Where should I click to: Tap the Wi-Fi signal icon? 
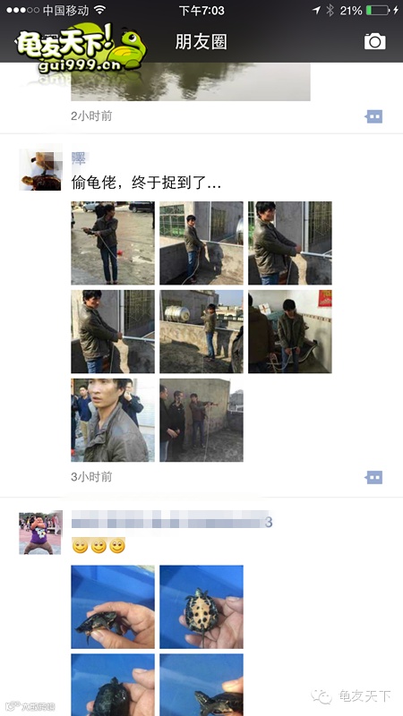pos(99,10)
